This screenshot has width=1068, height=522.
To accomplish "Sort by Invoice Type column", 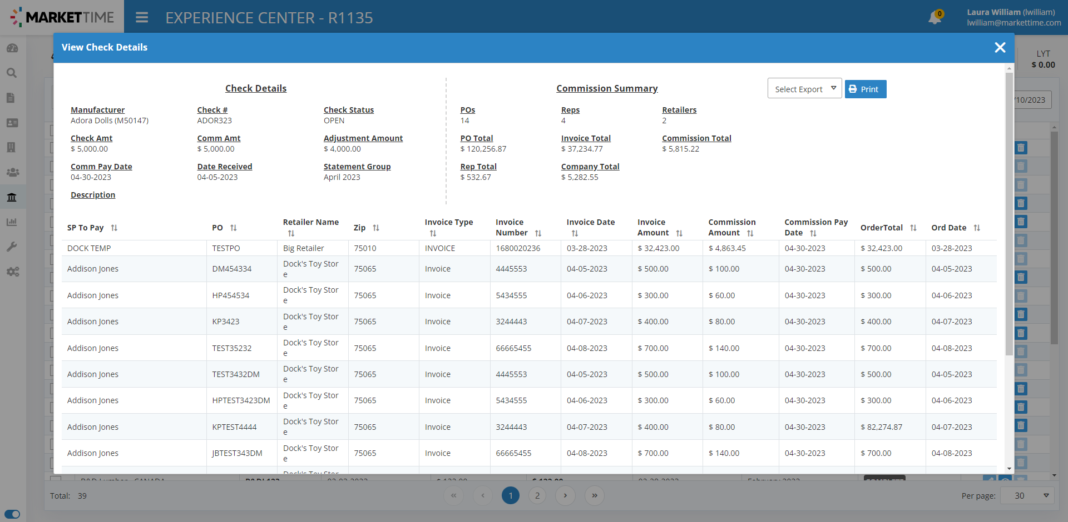I will pyautogui.click(x=433, y=233).
